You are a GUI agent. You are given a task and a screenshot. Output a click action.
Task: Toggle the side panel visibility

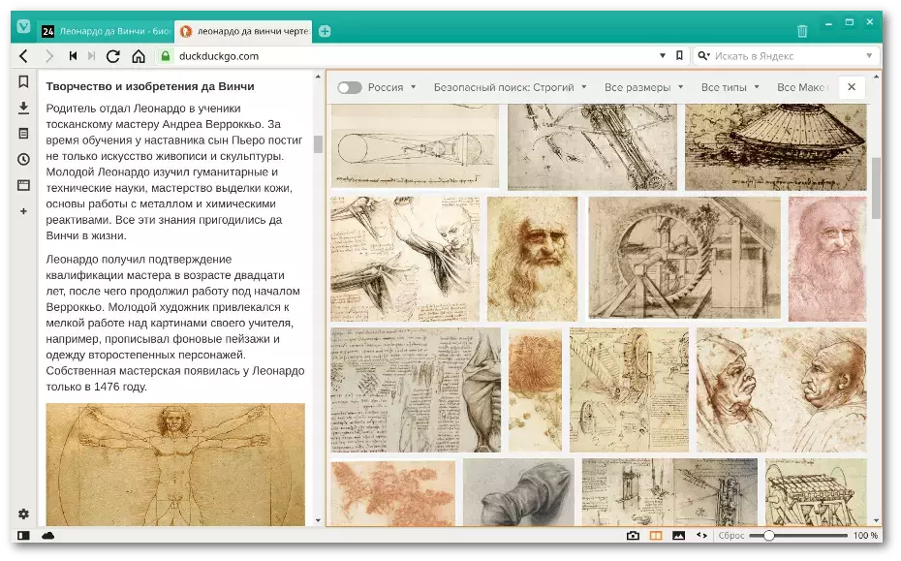click(23, 535)
